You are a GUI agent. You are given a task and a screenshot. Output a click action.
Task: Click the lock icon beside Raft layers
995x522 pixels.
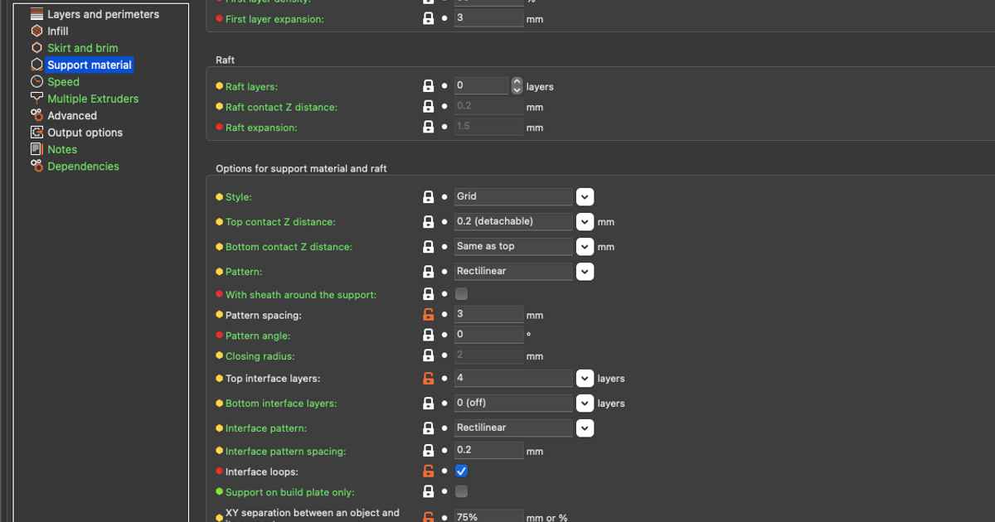(x=429, y=86)
